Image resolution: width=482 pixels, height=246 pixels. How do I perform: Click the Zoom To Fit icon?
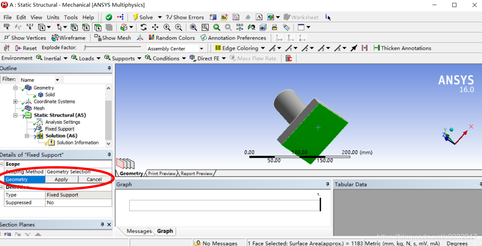[193, 27]
